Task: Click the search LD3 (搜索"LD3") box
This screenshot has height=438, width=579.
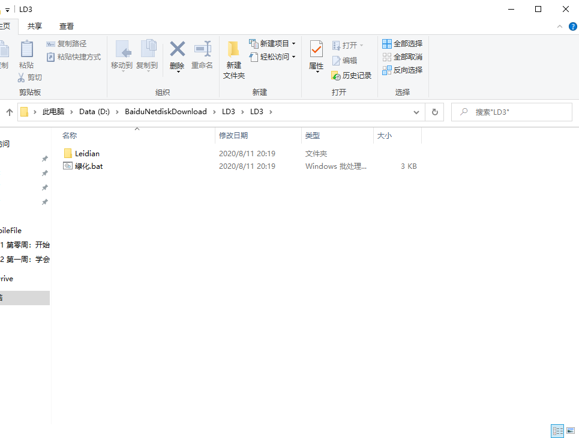Action: point(511,112)
